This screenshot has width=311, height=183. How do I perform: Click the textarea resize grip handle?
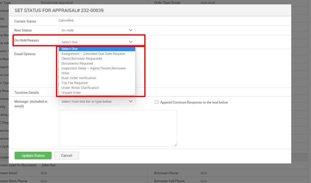coord(175,144)
